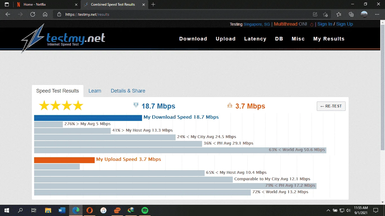Click the large orange 3.7 Mbps result heading
The height and width of the screenshot is (216, 385).
point(250,106)
